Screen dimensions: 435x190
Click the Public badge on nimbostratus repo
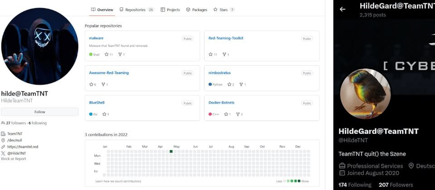pyautogui.click(x=307, y=73)
